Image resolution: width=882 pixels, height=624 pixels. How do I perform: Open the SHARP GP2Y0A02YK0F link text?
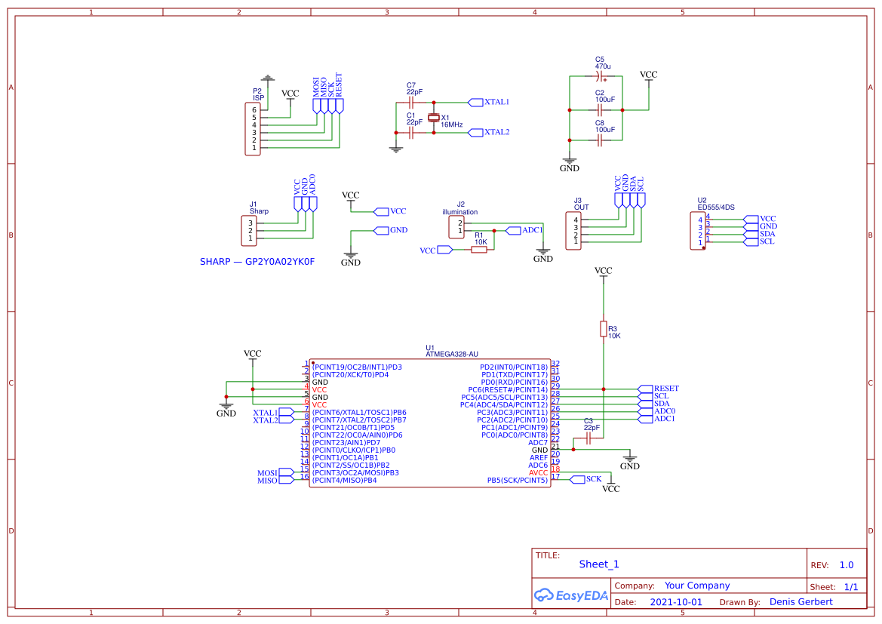(x=259, y=262)
